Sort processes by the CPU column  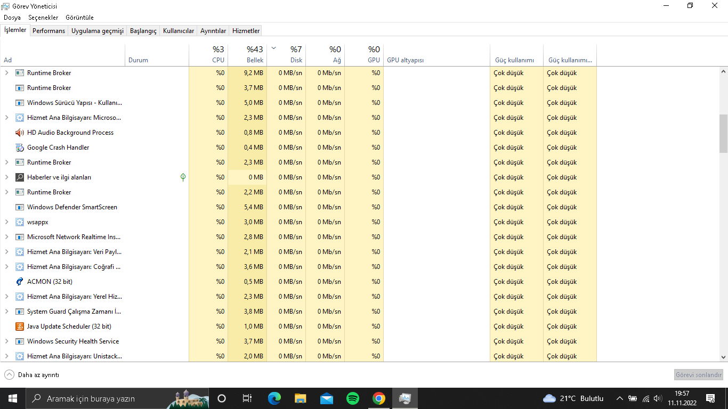[208, 55]
